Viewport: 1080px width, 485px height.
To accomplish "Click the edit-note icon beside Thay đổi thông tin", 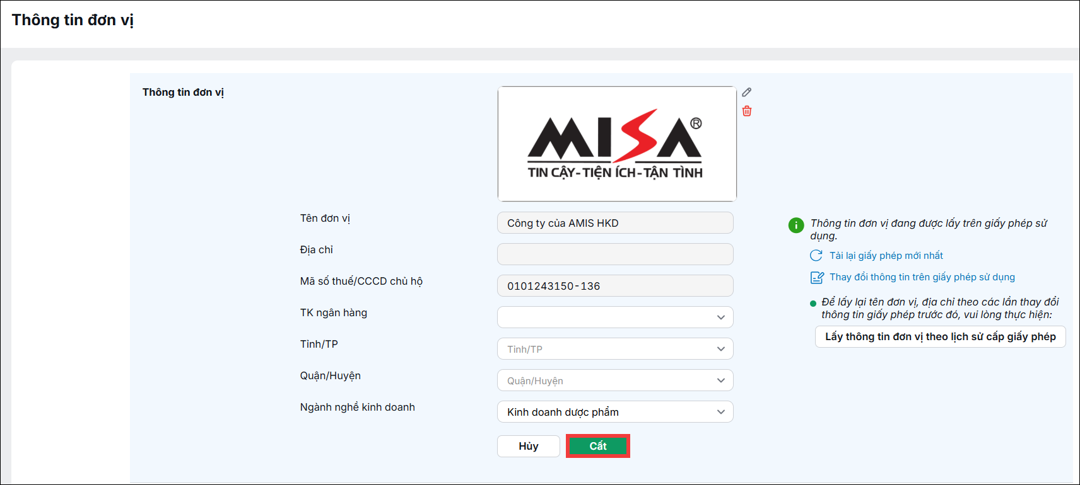I will pyautogui.click(x=817, y=277).
